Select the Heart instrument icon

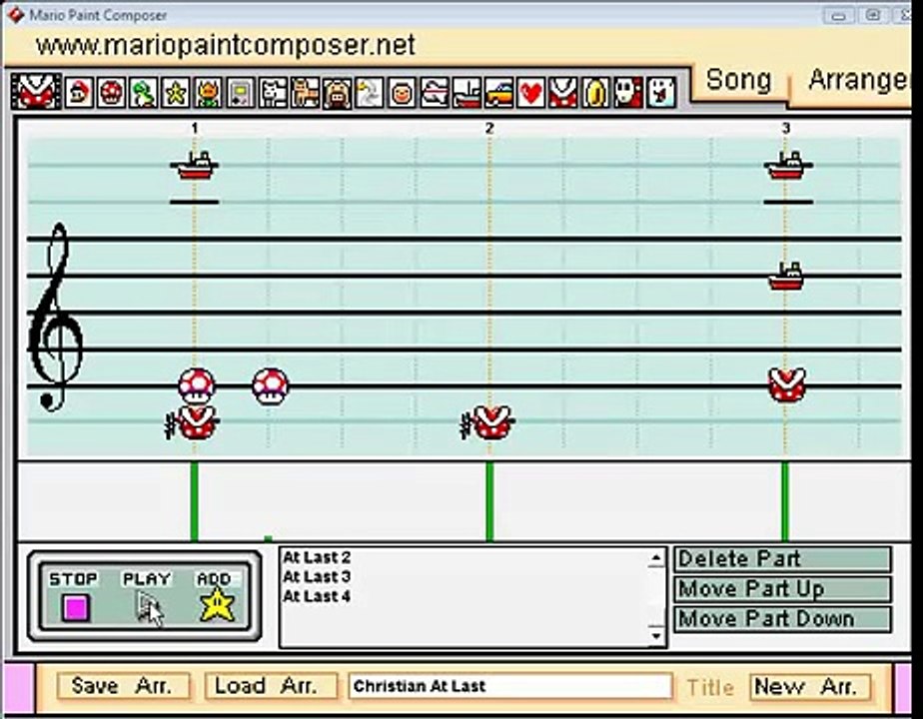pos(531,93)
